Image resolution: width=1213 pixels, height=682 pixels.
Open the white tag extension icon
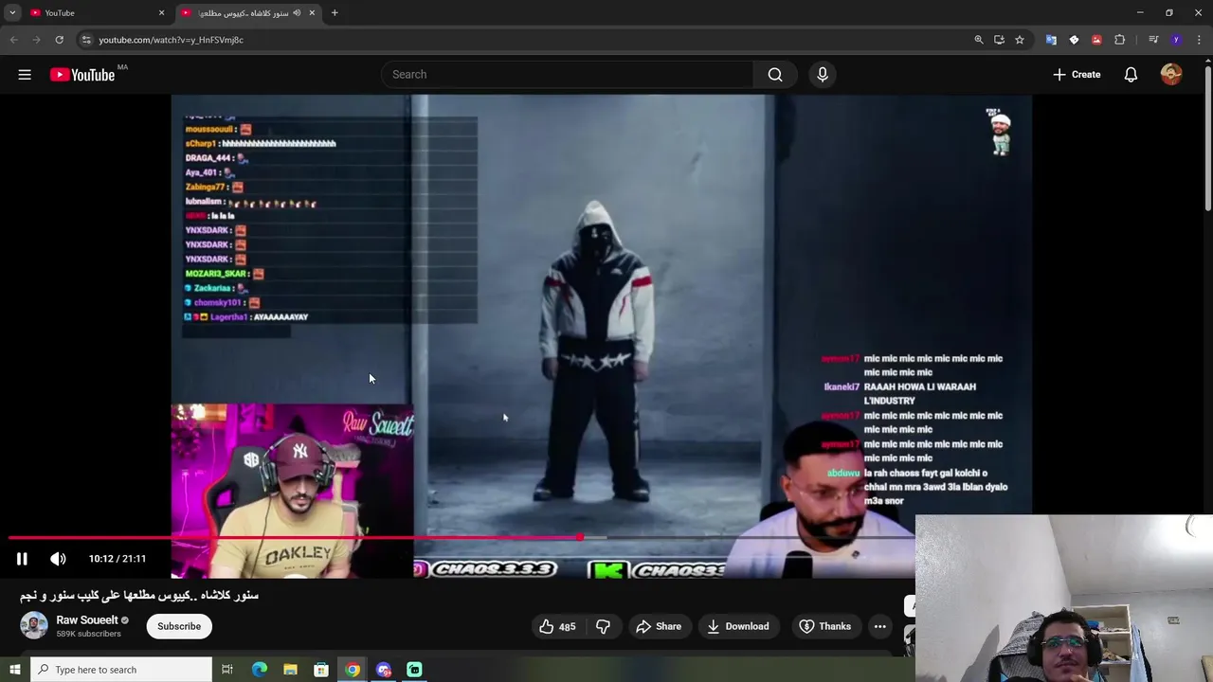click(1074, 40)
